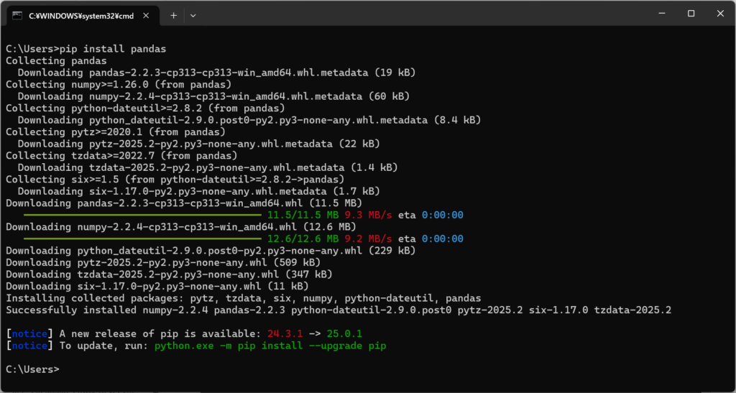Click the '12.6/12.6 MB' progress value
Viewport: 736px width, 393px height.
pos(303,239)
